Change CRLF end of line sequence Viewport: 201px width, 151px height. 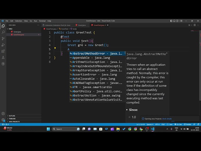pyautogui.click(x=163, y=125)
